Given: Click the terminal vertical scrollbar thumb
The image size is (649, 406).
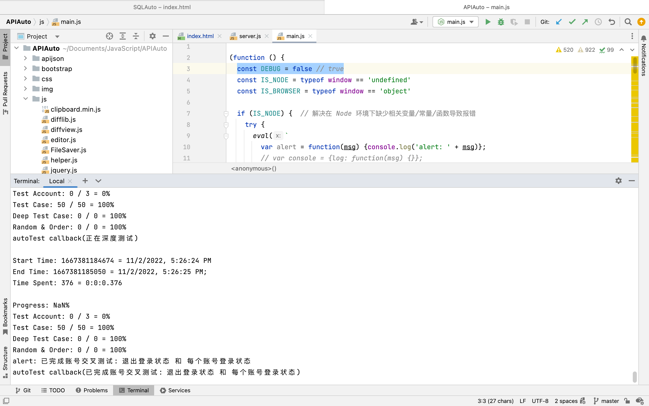Looking at the screenshot, I should point(634,377).
